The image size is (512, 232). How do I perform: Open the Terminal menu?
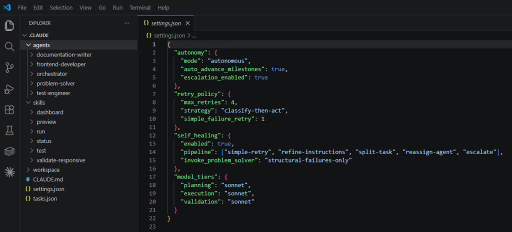pos(140,7)
